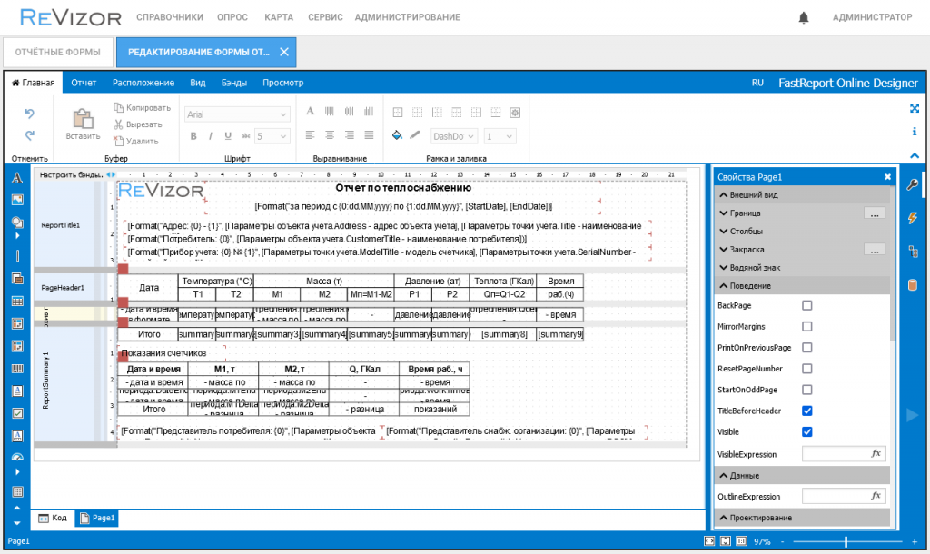The height and width of the screenshot is (554, 930).
Task: Open the ОТЧЁТНЫЕ ФОРМЫ tab
Action: (x=57, y=52)
